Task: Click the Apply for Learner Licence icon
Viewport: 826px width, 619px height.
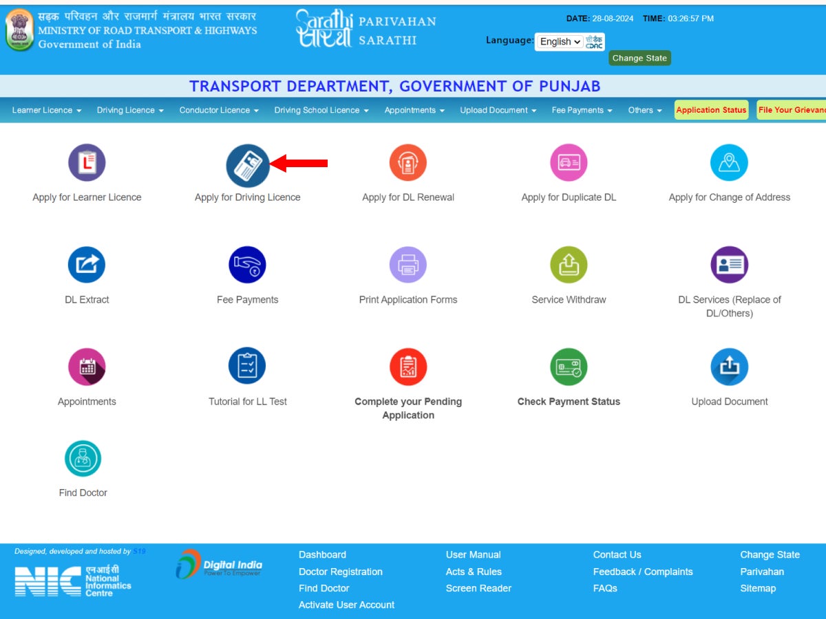Action: (x=87, y=163)
